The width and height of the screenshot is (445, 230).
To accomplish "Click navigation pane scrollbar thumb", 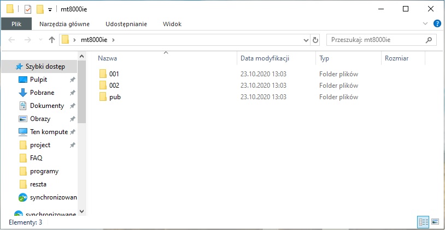I will pos(82,92).
